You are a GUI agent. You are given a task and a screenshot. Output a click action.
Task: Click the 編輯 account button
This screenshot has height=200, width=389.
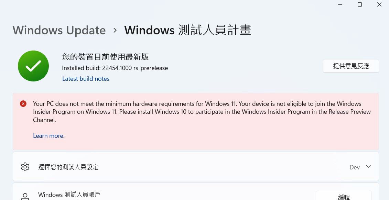tap(344, 196)
